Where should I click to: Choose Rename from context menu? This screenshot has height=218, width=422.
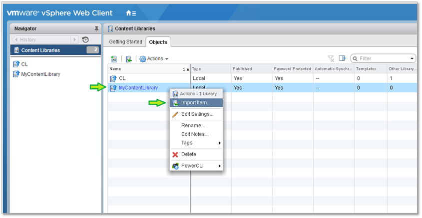tap(196, 126)
